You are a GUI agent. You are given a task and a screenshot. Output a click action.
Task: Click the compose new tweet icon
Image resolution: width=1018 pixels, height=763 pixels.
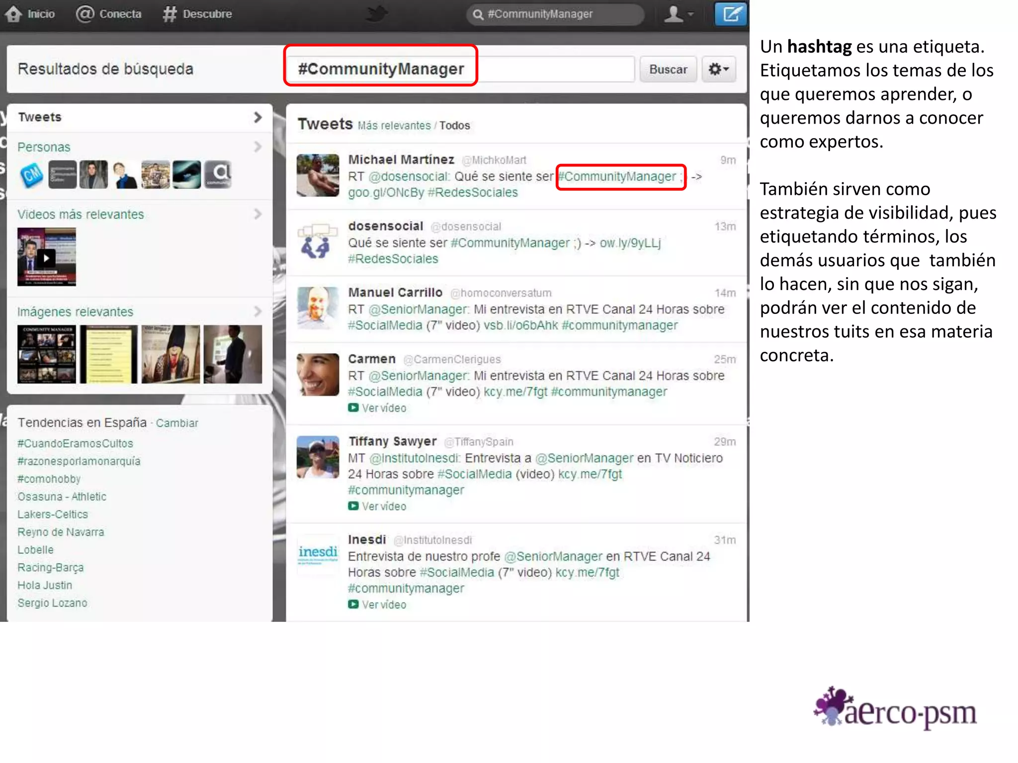(x=730, y=14)
